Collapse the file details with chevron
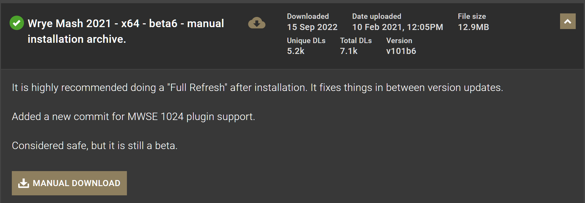585x203 pixels. pyautogui.click(x=568, y=21)
